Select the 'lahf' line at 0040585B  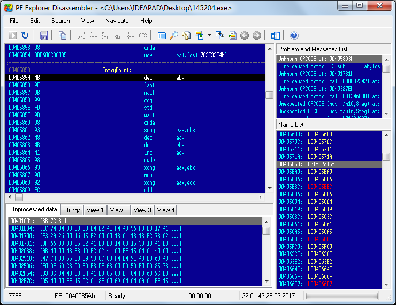coord(135,85)
